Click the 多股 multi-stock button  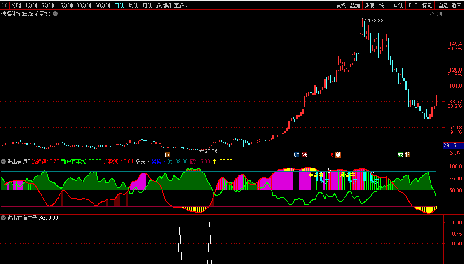(369, 5)
